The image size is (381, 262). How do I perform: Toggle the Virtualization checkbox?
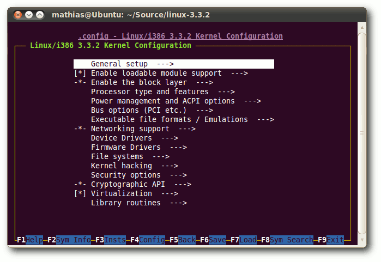point(80,194)
